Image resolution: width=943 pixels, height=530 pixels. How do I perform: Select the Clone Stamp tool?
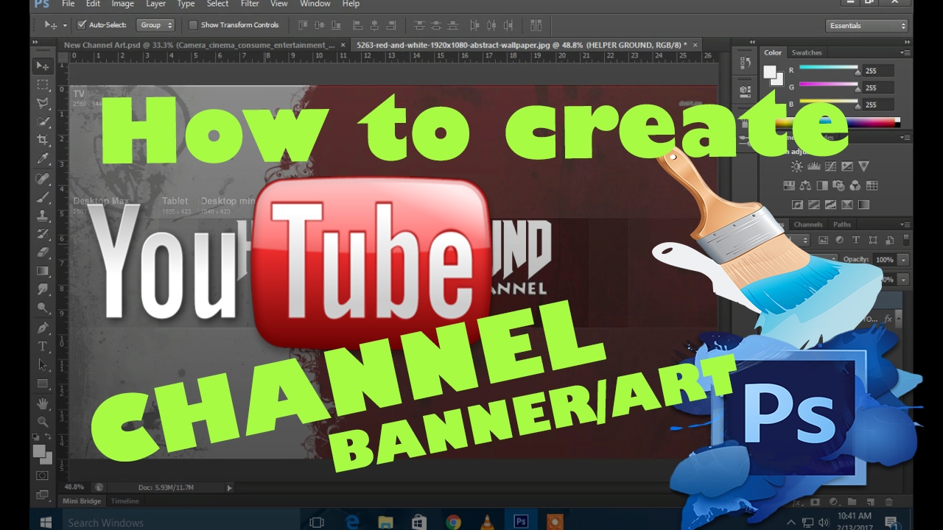click(x=43, y=216)
